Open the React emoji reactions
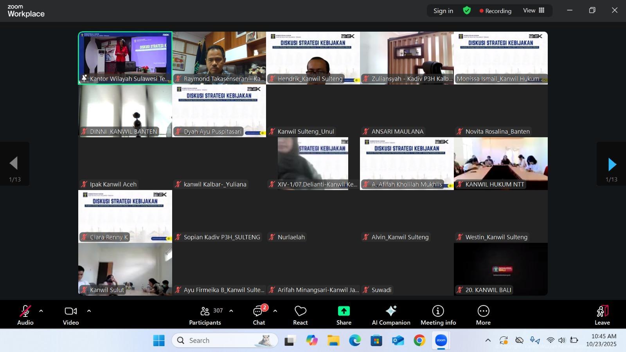 pos(300,312)
